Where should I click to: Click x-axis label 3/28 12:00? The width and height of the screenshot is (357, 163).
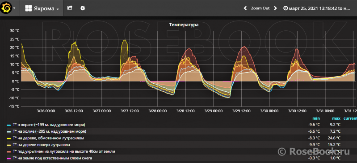click(185, 111)
